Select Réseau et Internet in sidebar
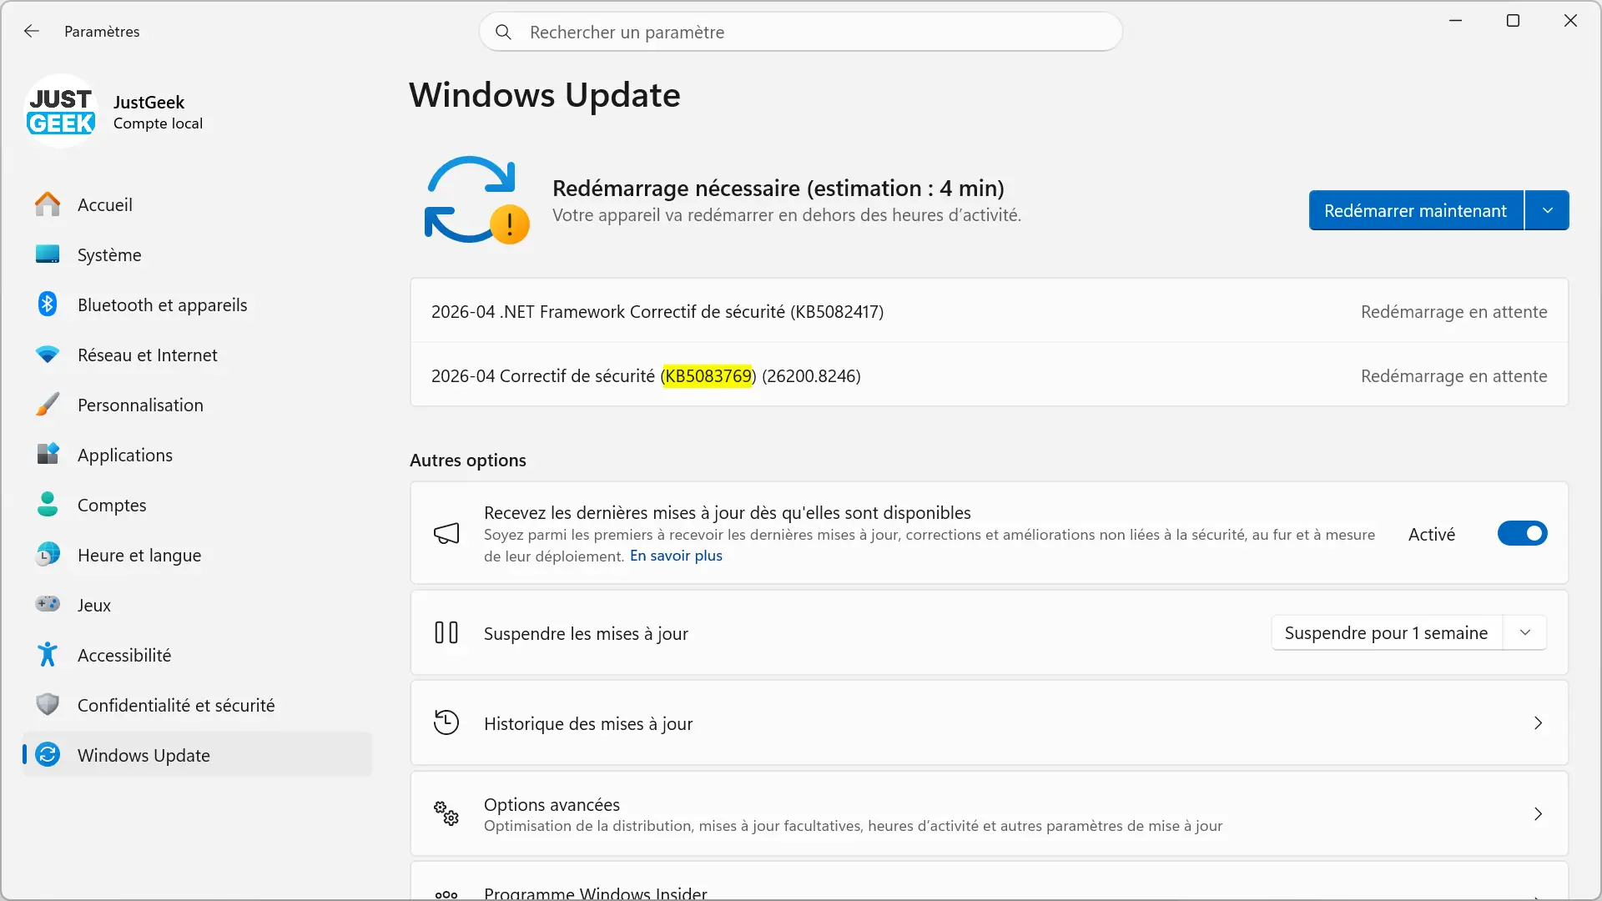This screenshot has height=901, width=1602. pyautogui.click(x=198, y=355)
